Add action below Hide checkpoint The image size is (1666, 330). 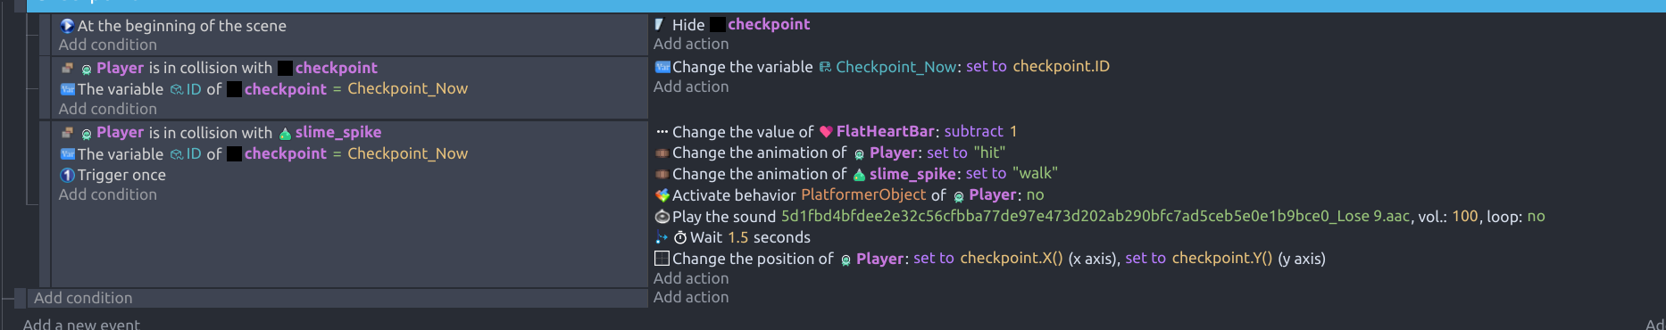click(x=691, y=44)
